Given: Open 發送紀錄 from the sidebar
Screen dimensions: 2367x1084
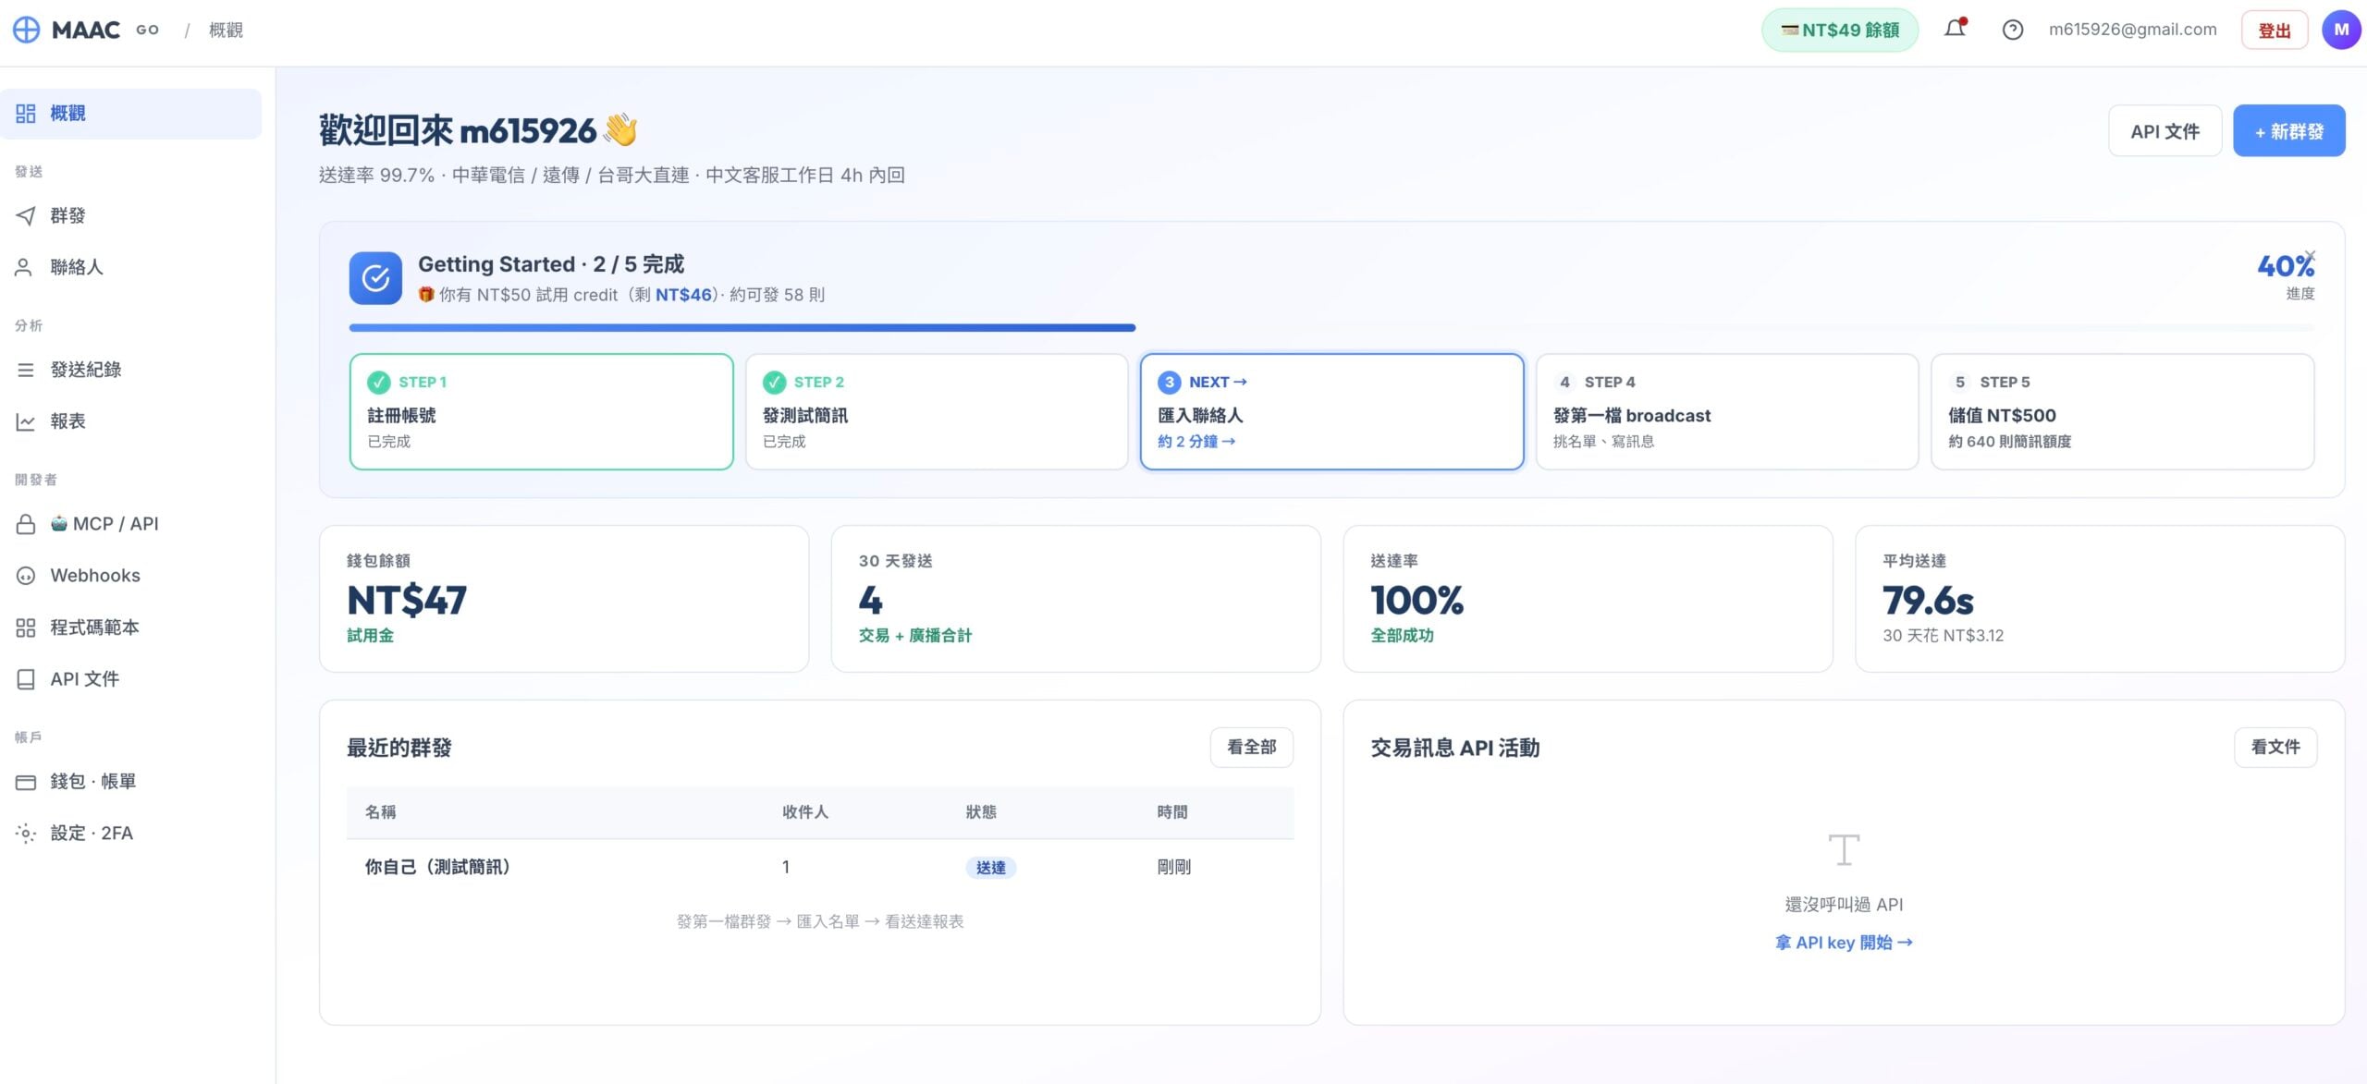Looking at the screenshot, I should point(131,370).
